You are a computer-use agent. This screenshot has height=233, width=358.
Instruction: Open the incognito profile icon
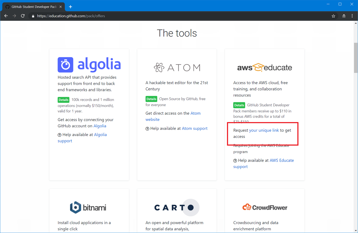click(344, 16)
